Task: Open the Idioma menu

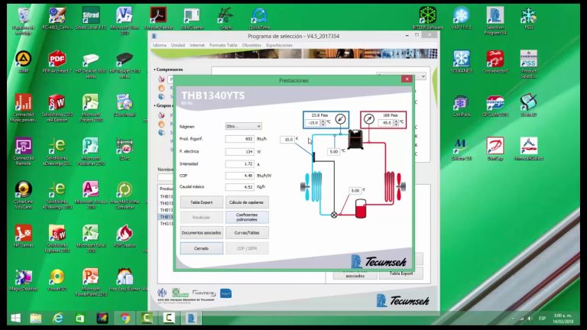Action: pos(160,45)
